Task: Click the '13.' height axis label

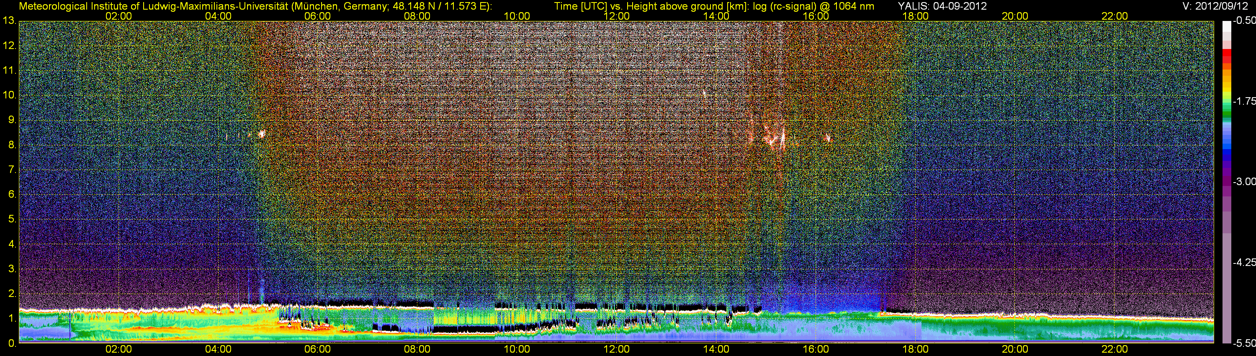Action: pyautogui.click(x=9, y=21)
